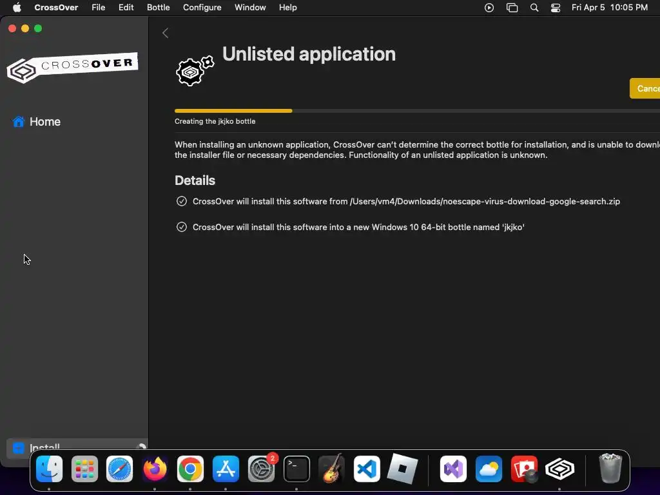Go back with the left chevron arrow
This screenshot has height=495, width=660.
(166, 33)
